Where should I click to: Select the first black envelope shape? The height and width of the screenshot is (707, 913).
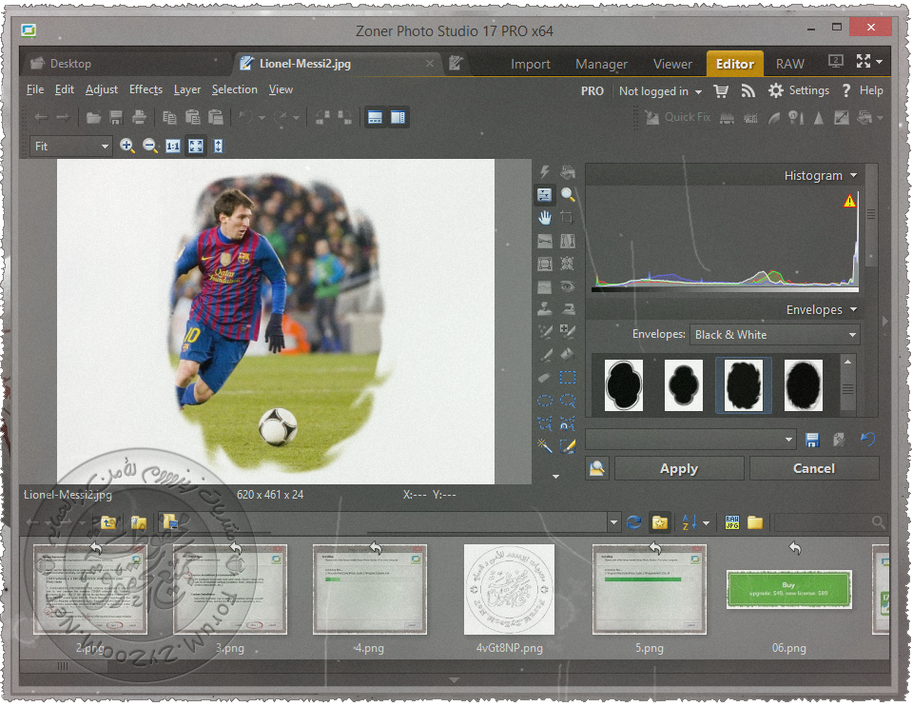point(624,385)
